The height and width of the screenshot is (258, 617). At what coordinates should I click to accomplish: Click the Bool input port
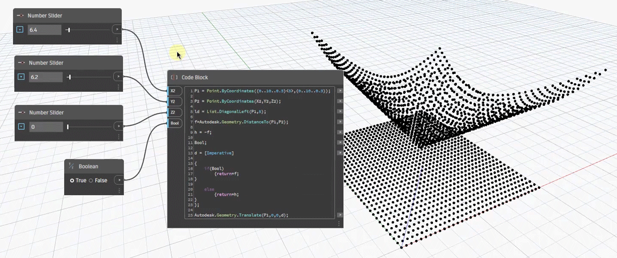coord(174,123)
